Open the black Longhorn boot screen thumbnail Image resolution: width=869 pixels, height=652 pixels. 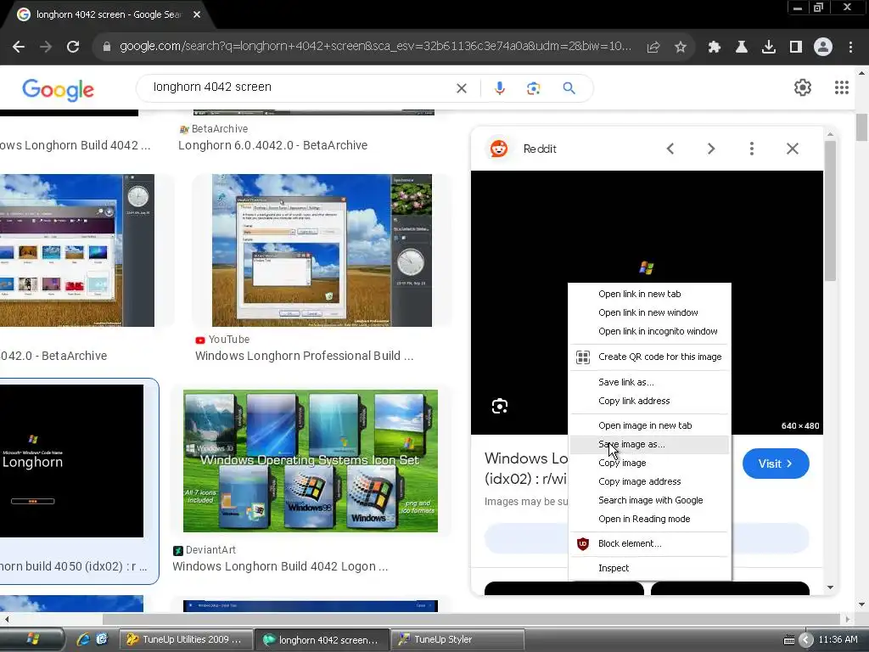(71, 461)
